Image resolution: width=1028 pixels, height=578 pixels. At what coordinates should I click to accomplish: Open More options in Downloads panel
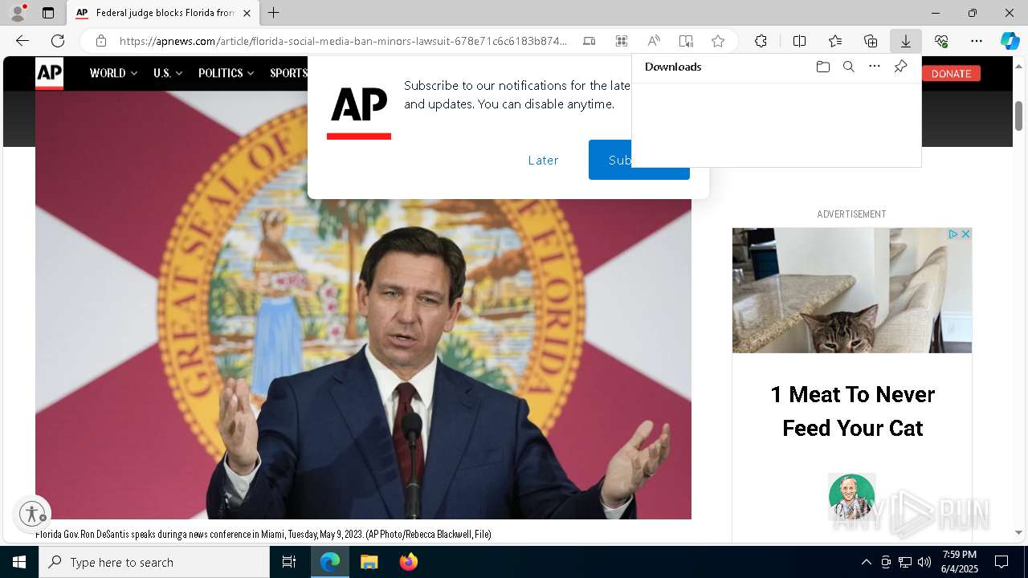[875, 67]
